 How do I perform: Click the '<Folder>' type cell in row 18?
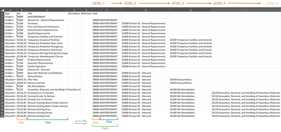10,70
